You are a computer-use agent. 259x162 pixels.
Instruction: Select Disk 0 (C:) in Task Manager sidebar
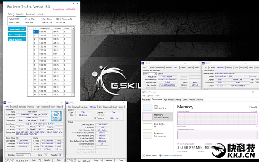[158, 126]
